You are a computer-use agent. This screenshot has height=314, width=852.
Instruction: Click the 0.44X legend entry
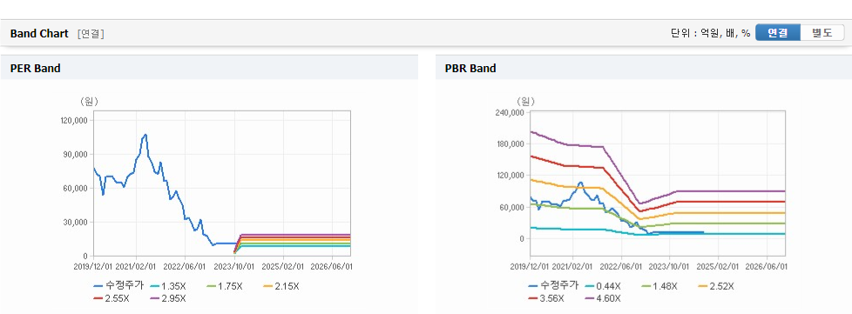(603, 286)
